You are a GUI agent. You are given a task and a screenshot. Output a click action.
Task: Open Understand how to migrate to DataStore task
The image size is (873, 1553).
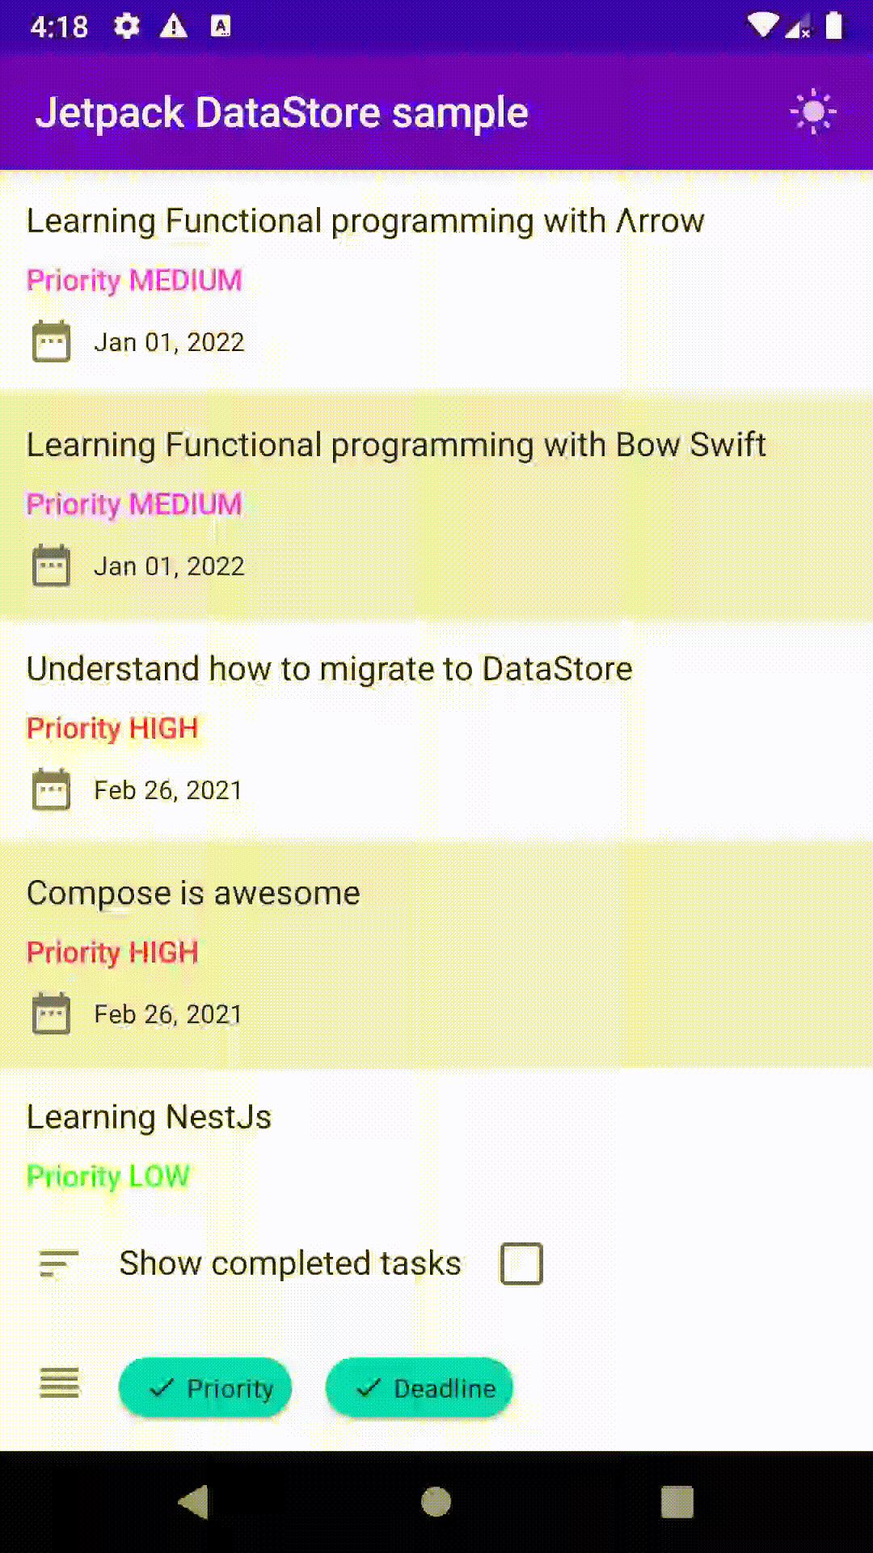tap(329, 670)
